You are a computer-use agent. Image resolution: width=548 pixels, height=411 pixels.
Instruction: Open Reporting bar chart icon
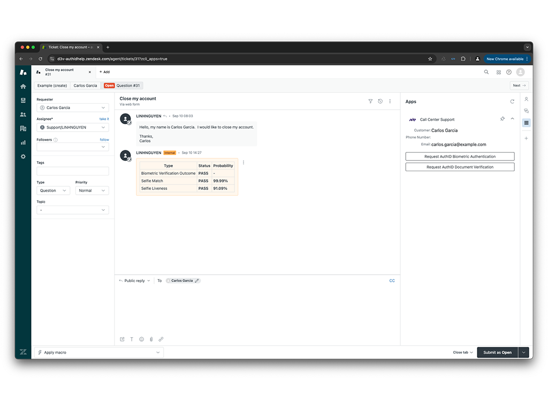click(23, 142)
